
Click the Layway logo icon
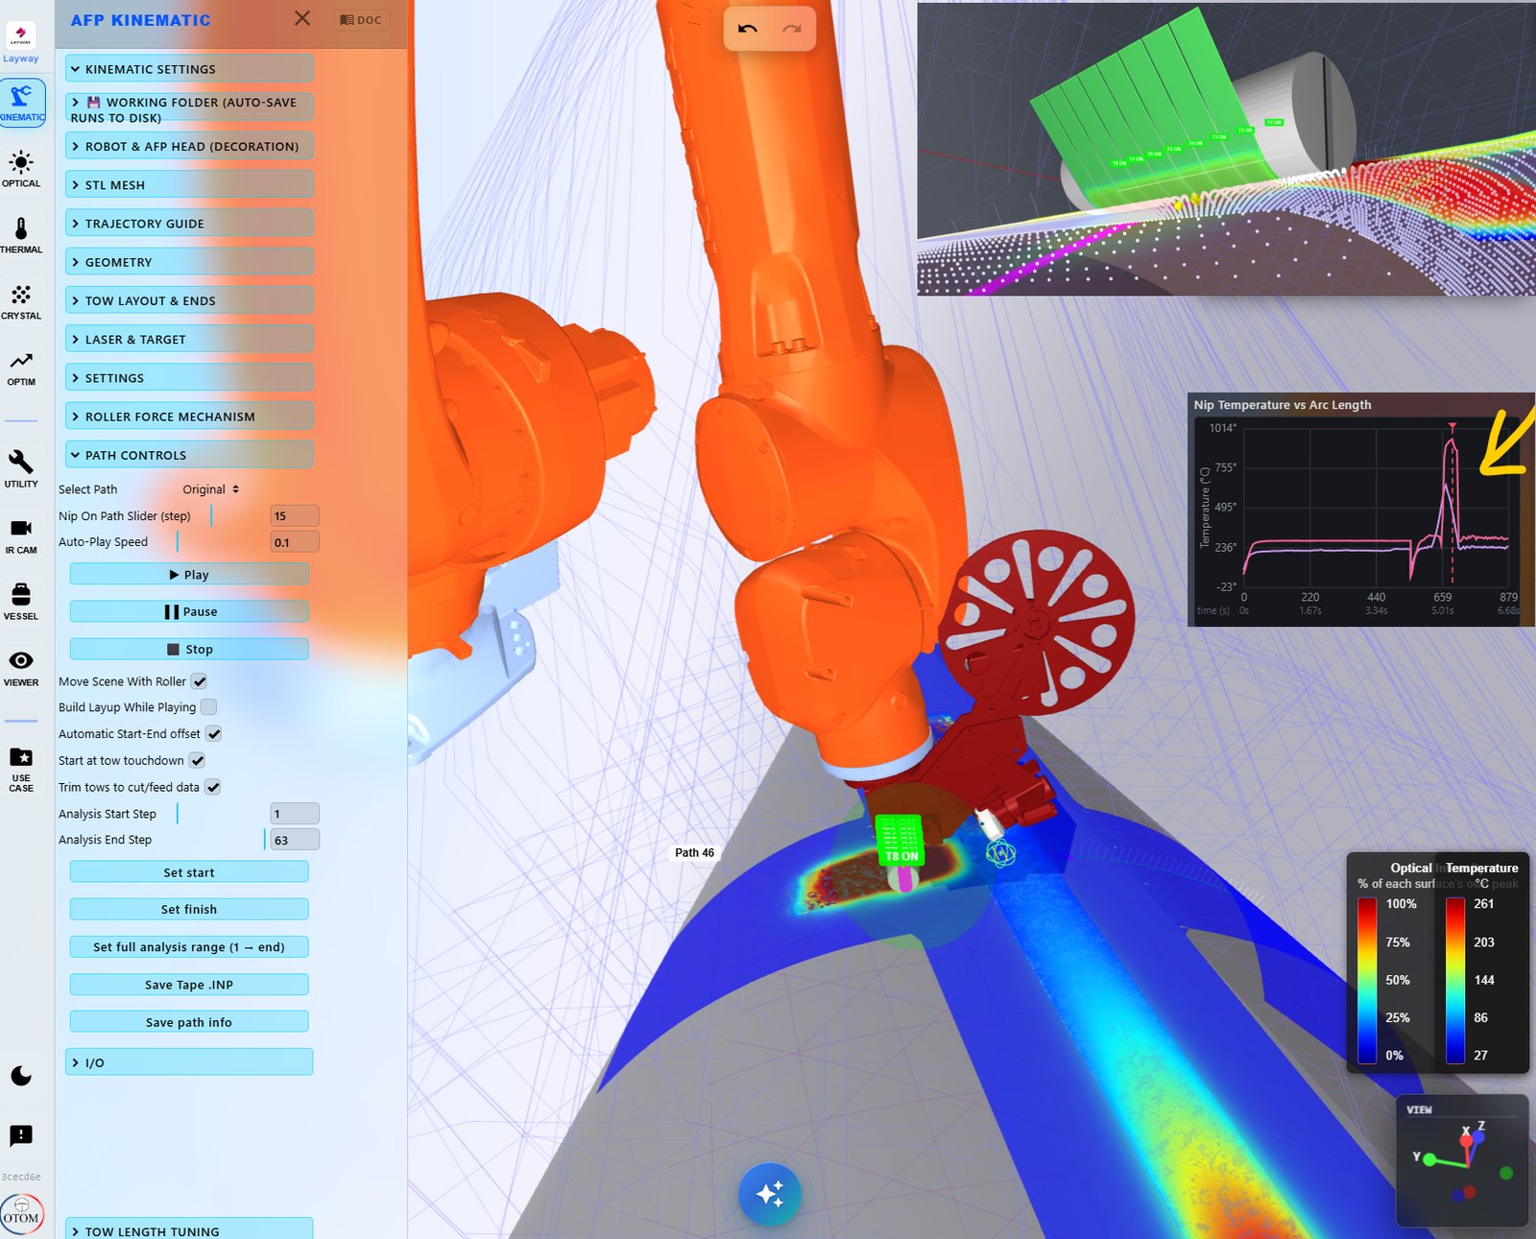click(21, 36)
